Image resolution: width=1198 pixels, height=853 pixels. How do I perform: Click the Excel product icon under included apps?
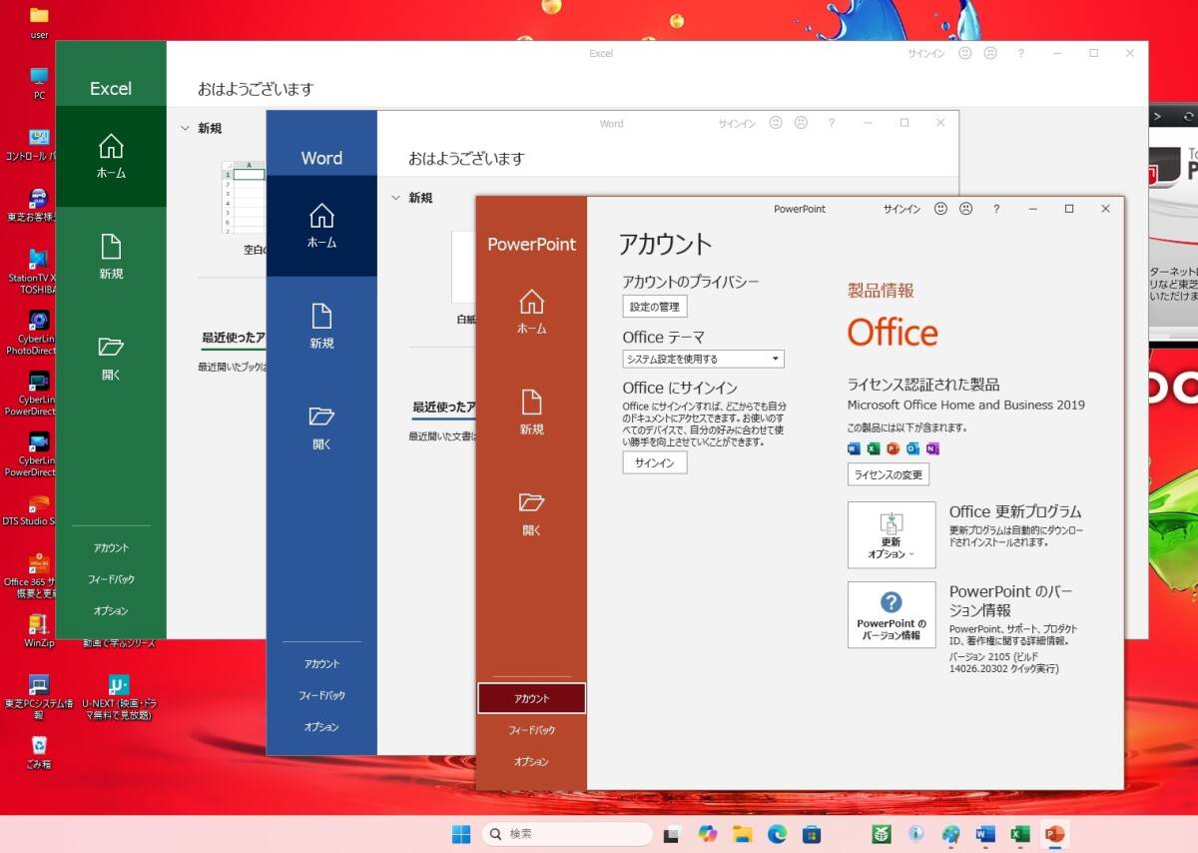click(x=874, y=448)
